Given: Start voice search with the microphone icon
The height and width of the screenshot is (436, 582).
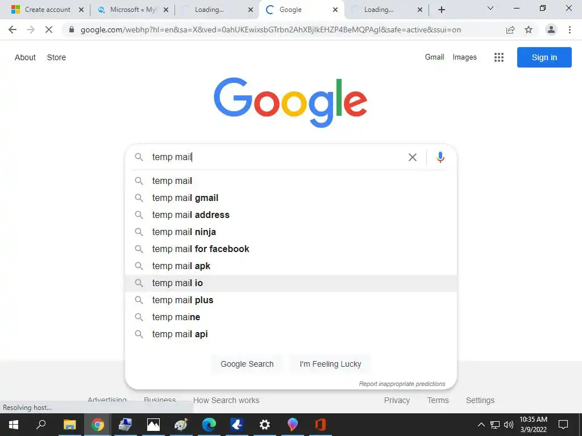Looking at the screenshot, I should pos(440,157).
